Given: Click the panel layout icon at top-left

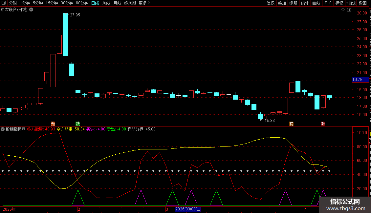Looking at the screenshot, I should (4, 3).
